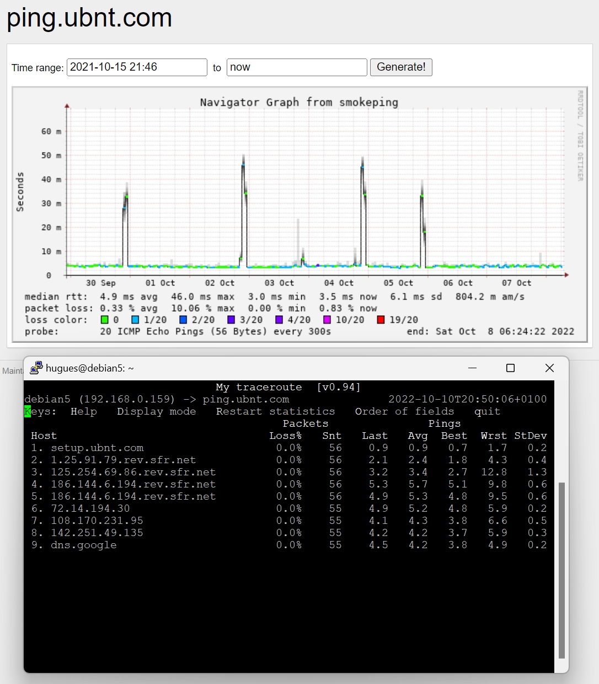
Task: Click the '30 Sep' axis label on graph
Action: click(101, 283)
